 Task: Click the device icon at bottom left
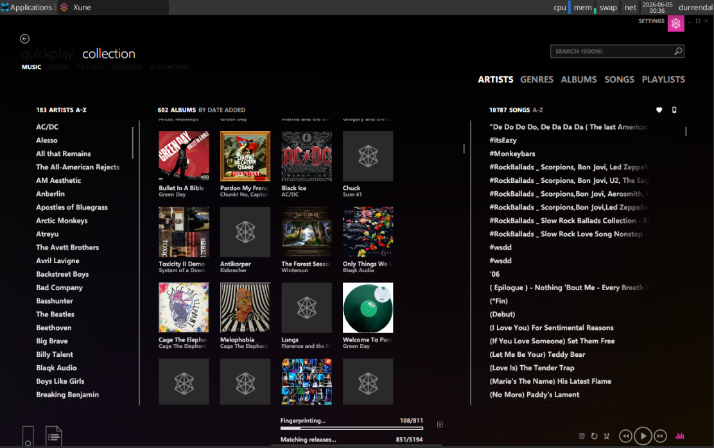pos(28,436)
